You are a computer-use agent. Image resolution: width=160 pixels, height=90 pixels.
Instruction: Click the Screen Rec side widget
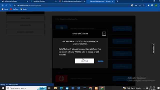click(x=153, y=48)
